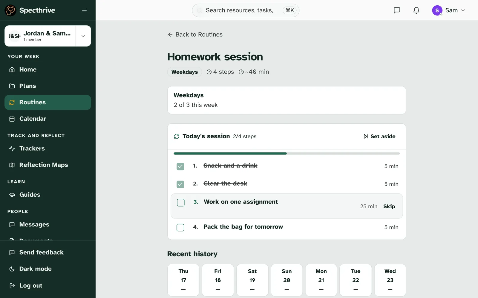
Task: Click the Trackers pulse icon
Action: (x=12, y=148)
